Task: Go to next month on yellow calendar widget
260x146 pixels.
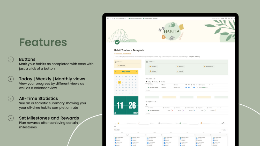Action: tap(136, 72)
